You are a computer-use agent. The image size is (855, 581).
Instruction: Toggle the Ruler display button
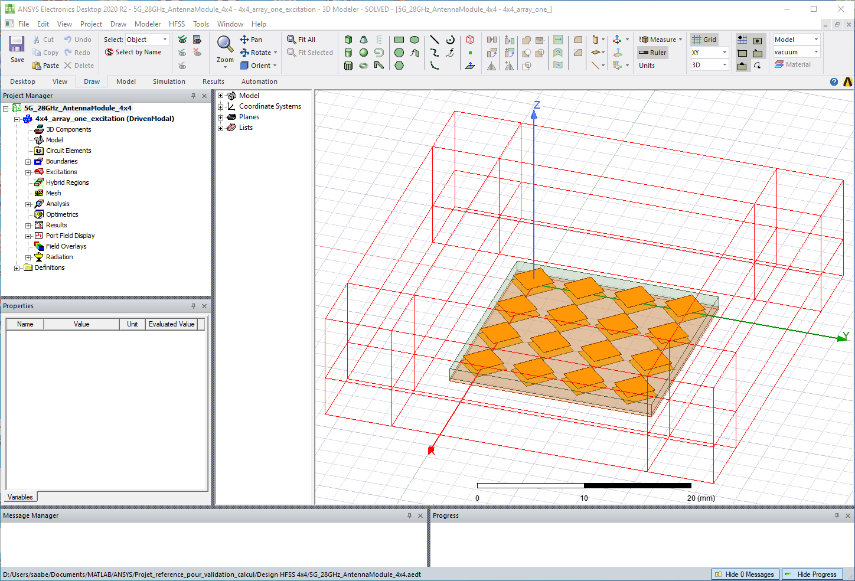click(x=652, y=53)
